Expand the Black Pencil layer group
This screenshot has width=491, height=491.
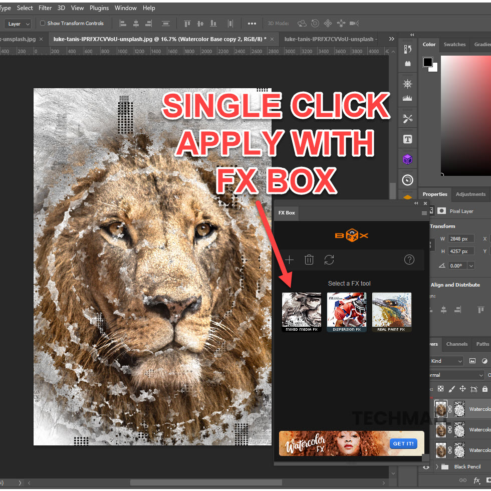coord(437,467)
